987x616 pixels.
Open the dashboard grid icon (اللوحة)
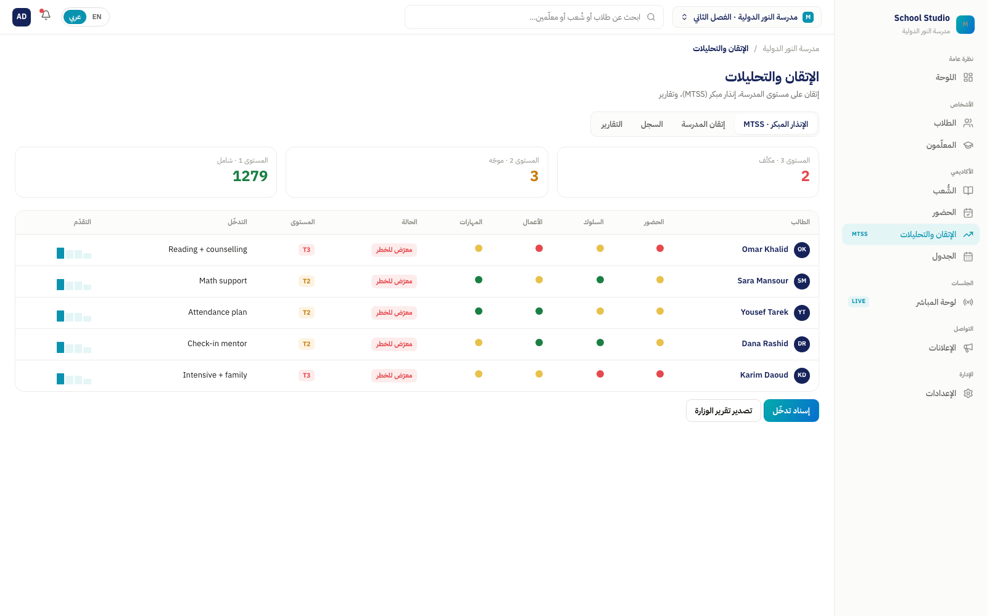(x=968, y=78)
